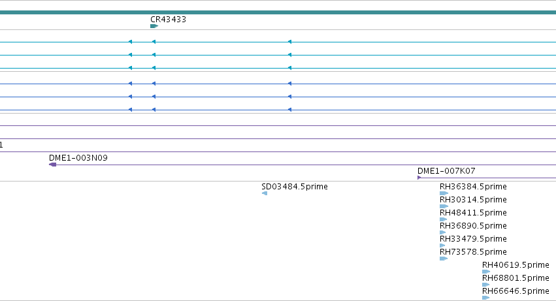The width and height of the screenshot is (556, 301).
Task: Click the DME1-003N09 purple arrow end
Action: pos(52,165)
